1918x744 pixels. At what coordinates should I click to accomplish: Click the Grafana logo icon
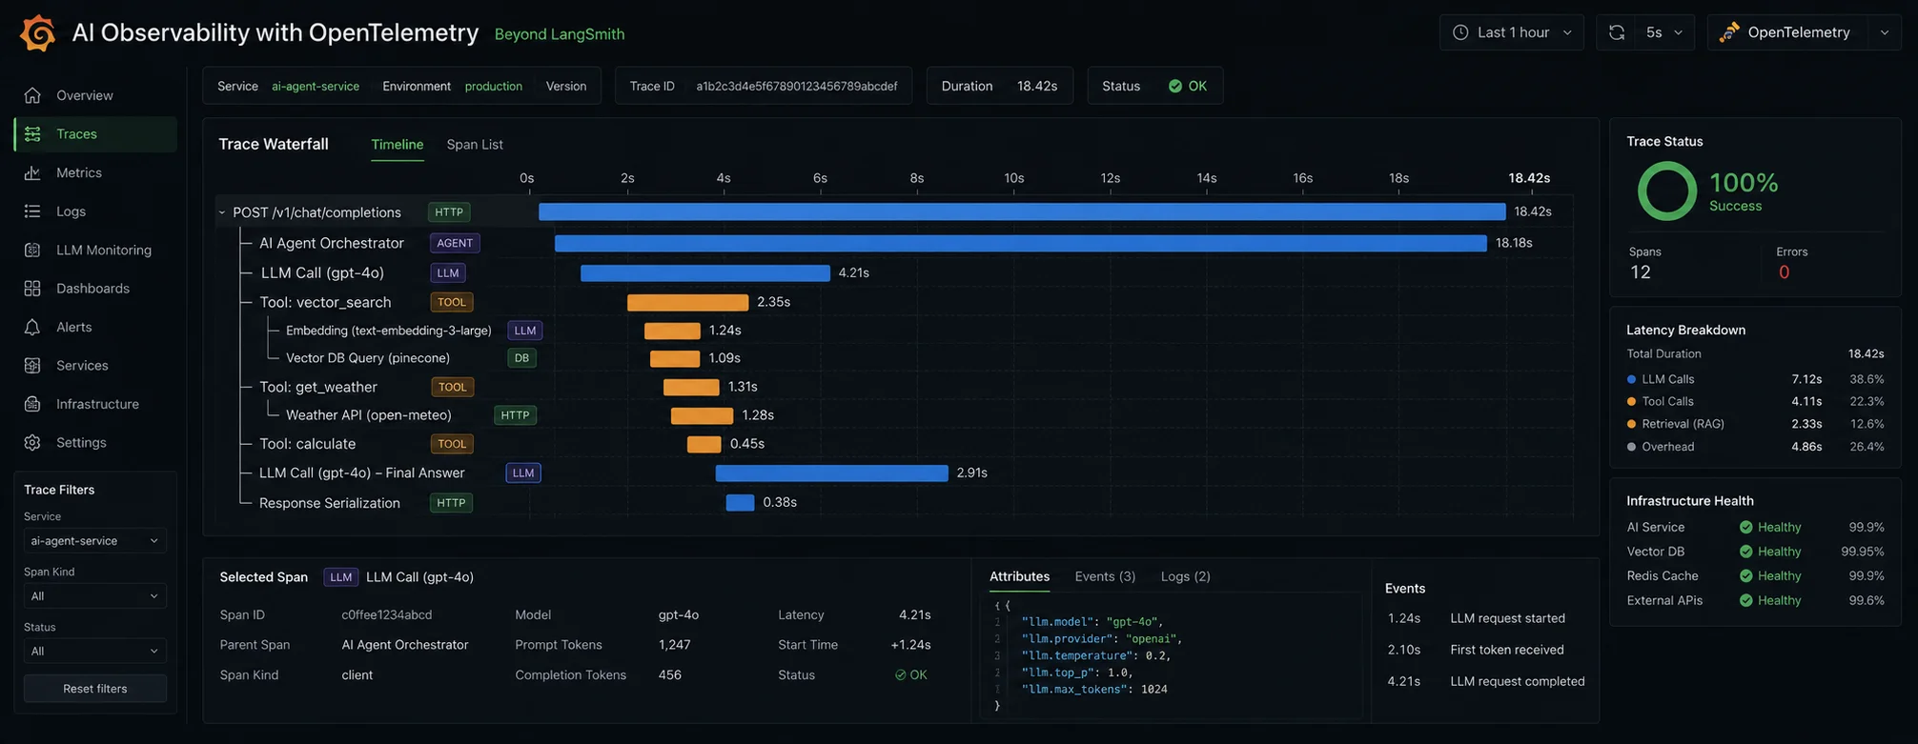point(38,32)
